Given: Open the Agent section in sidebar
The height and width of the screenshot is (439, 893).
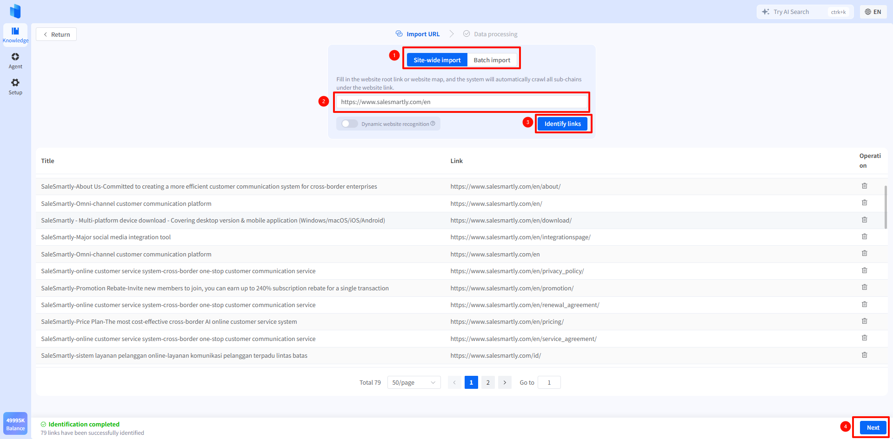Looking at the screenshot, I should pos(15,60).
